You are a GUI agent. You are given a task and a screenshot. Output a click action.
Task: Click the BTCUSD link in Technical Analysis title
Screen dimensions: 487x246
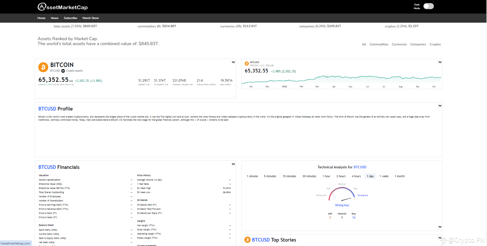pyautogui.click(x=360, y=167)
